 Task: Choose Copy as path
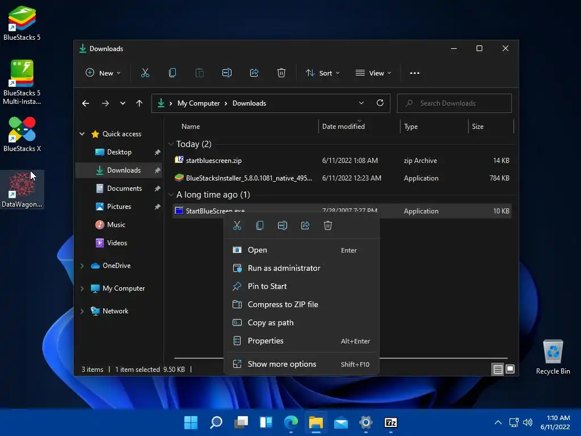coord(302,322)
